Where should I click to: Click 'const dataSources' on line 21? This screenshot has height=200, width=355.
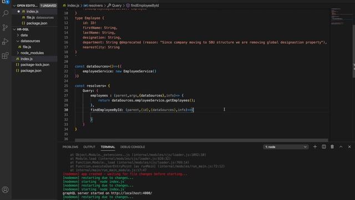(x=91, y=67)
